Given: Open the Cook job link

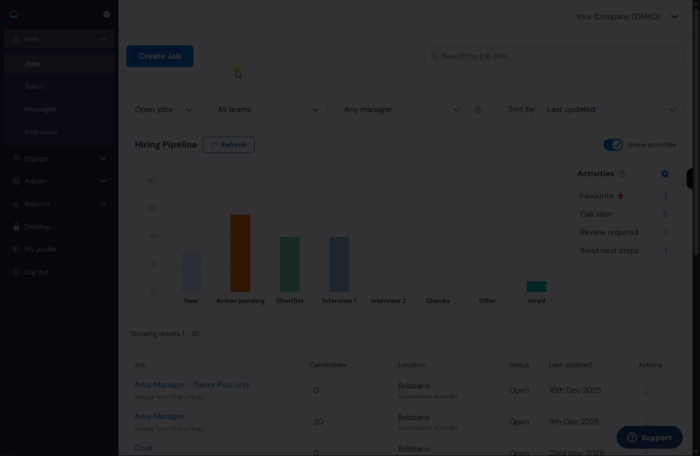Looking at the screenshot, I should tap(144, 448).
